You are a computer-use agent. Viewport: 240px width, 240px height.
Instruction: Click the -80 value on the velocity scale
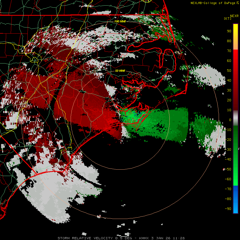(228, 199)
